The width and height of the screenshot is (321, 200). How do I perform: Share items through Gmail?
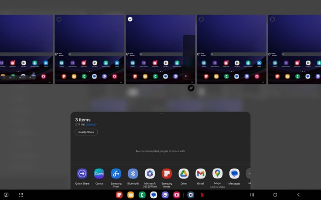tap(200, 174)
